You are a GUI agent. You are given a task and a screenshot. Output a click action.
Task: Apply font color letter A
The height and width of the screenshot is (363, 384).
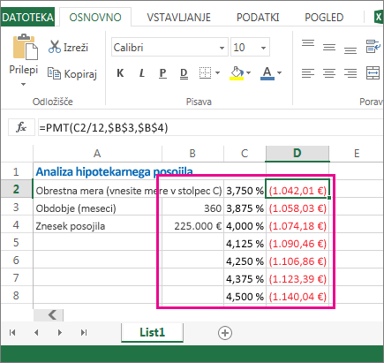(x=267, y=73)
